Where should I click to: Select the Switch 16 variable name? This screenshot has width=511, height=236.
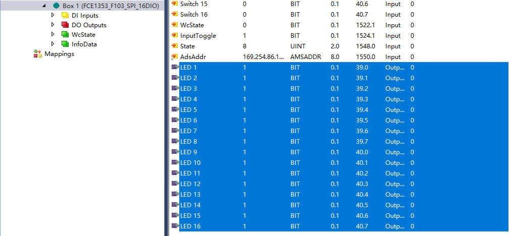click(194, 14)
